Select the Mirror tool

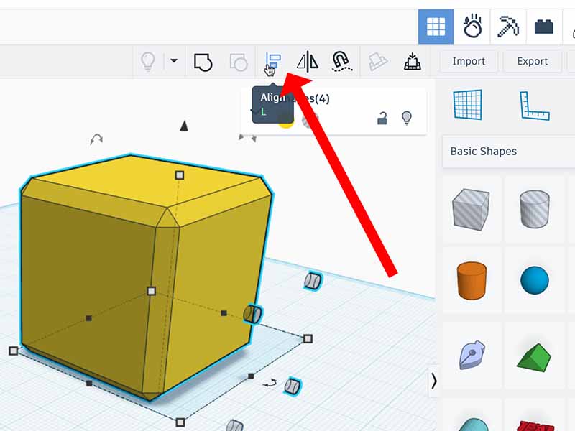307,62
